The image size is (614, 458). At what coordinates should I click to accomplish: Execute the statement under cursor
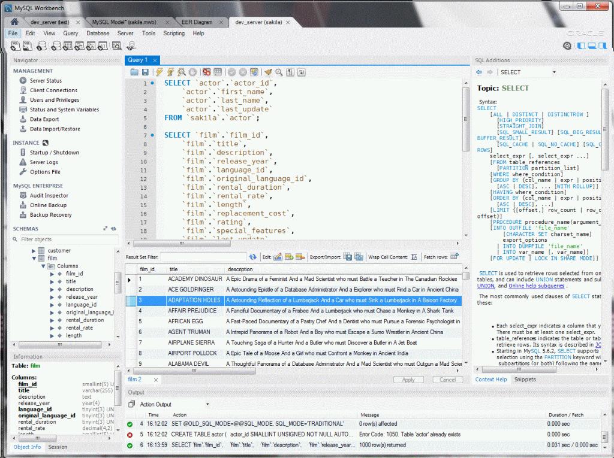tap(170, 72)
